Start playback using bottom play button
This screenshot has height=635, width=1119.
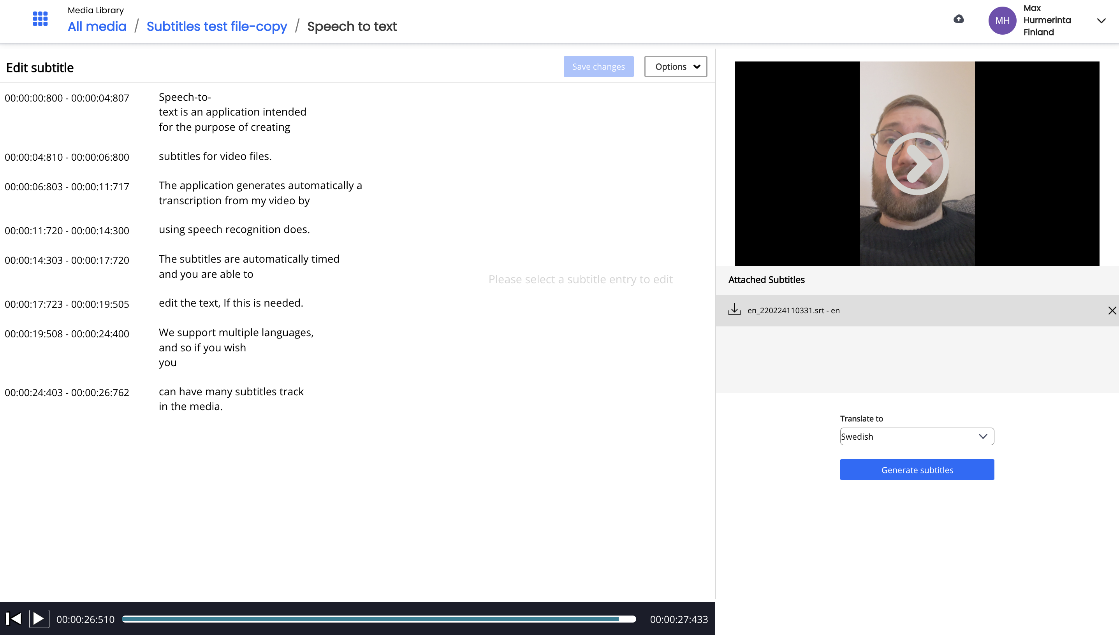39,618
